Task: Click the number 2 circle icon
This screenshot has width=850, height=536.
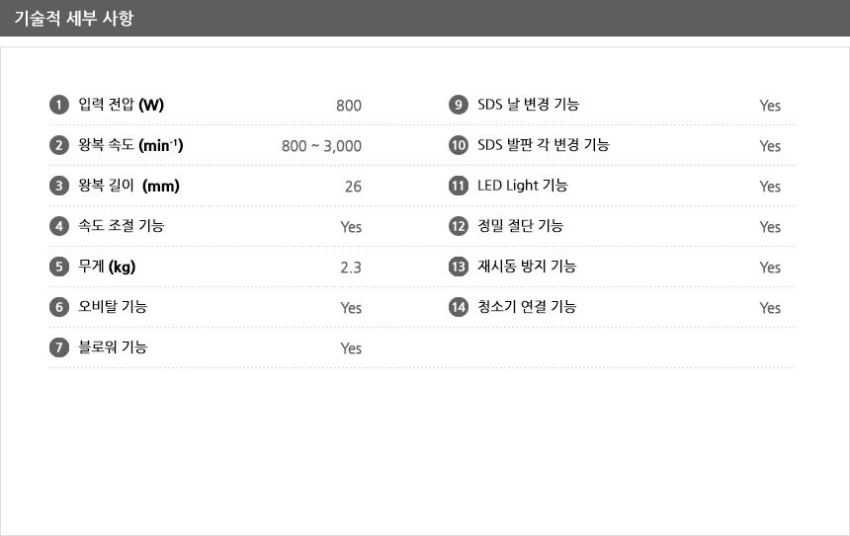Action: pos(59,145)
